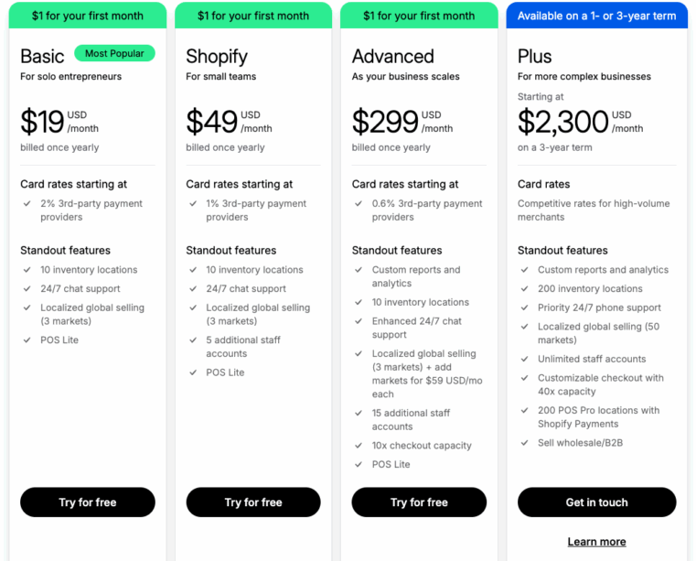Click the Most Popular badge
This screenshot has height=561, width=696.
[114, 53]
